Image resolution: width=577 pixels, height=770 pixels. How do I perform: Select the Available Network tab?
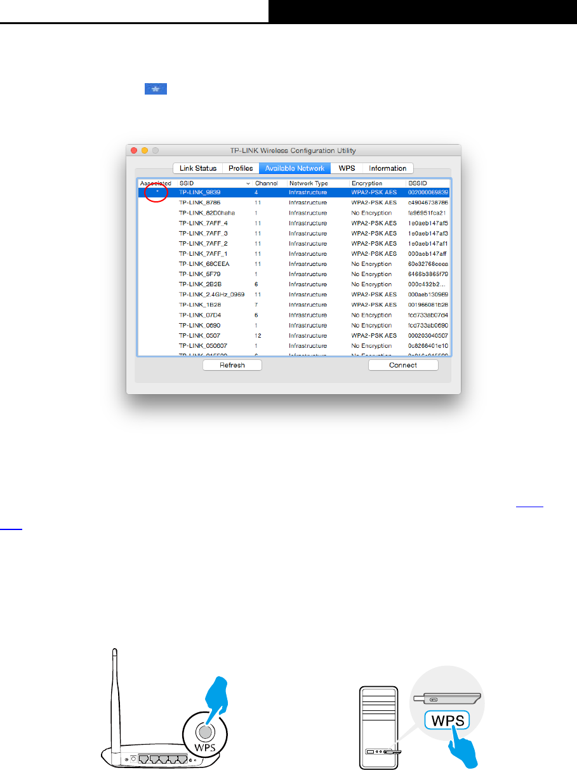tap(295, 168)
